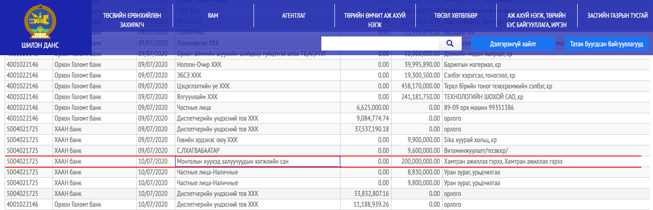Click Орхон Голомт банк in the ЭБСЗ ХХК row
This screenshot has width=653, height=210.
[x=78, y=75]
